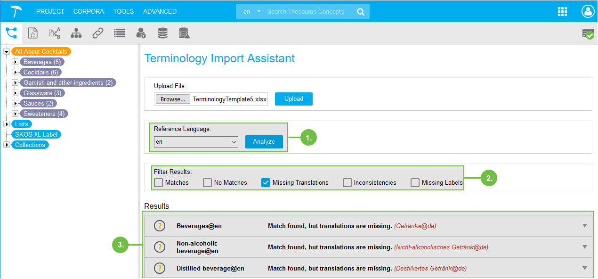Open the CORPORA menu
Viewport: 598px width, 279px height.
pos(89,11)
